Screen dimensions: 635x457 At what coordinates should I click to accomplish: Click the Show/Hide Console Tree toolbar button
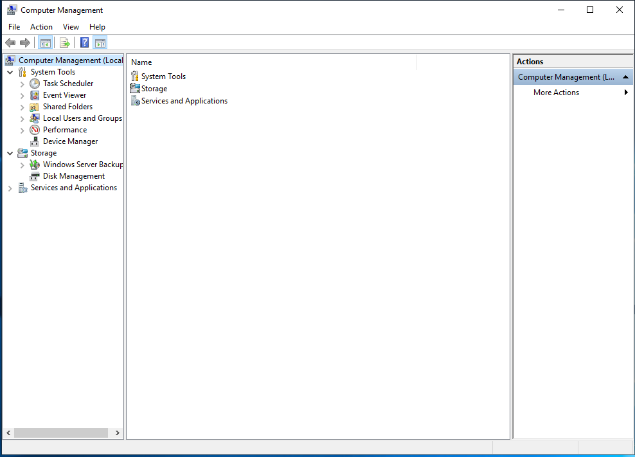45,43
